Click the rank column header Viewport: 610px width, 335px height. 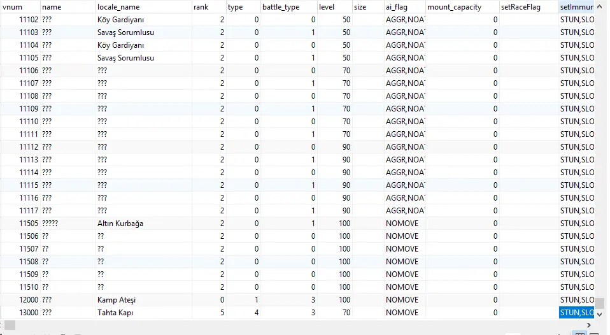pos(201,6)
